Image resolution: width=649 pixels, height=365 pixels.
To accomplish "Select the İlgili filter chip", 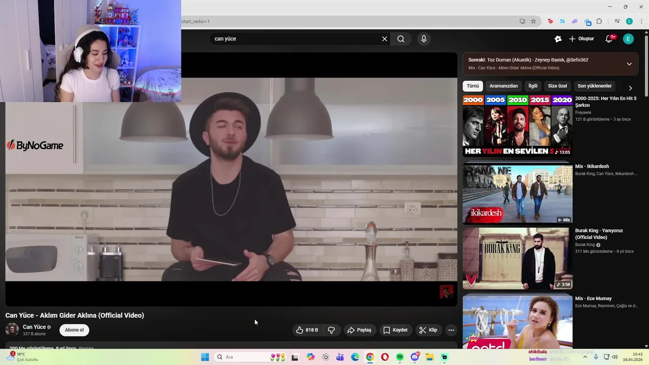I will (x=533, y=86).
